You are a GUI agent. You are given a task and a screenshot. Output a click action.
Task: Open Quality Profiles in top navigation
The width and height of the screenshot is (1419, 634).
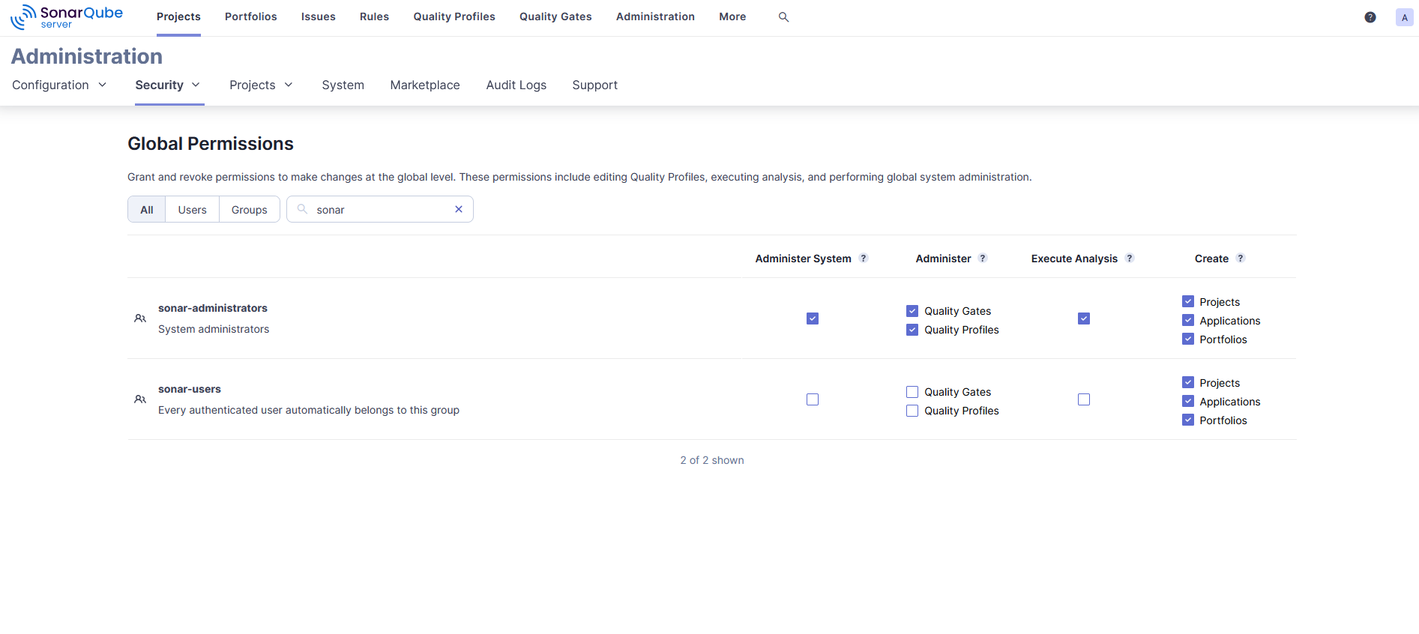(x=454, y=16)
